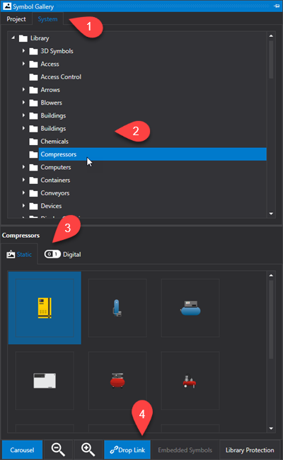Switch to the Digital symbols tab

(x=62, y=254)
